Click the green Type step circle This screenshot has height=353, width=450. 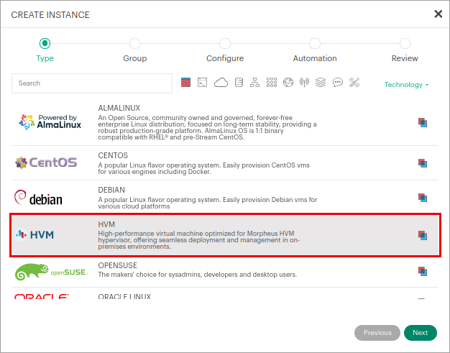click(x=45, y=44)
